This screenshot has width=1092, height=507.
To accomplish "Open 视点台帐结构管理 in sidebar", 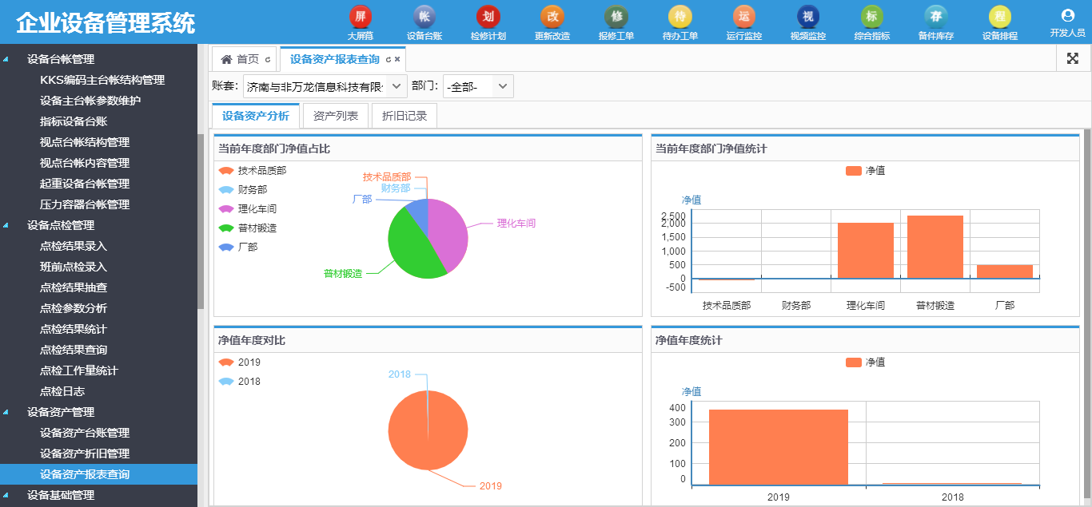I will click(85, 142).
